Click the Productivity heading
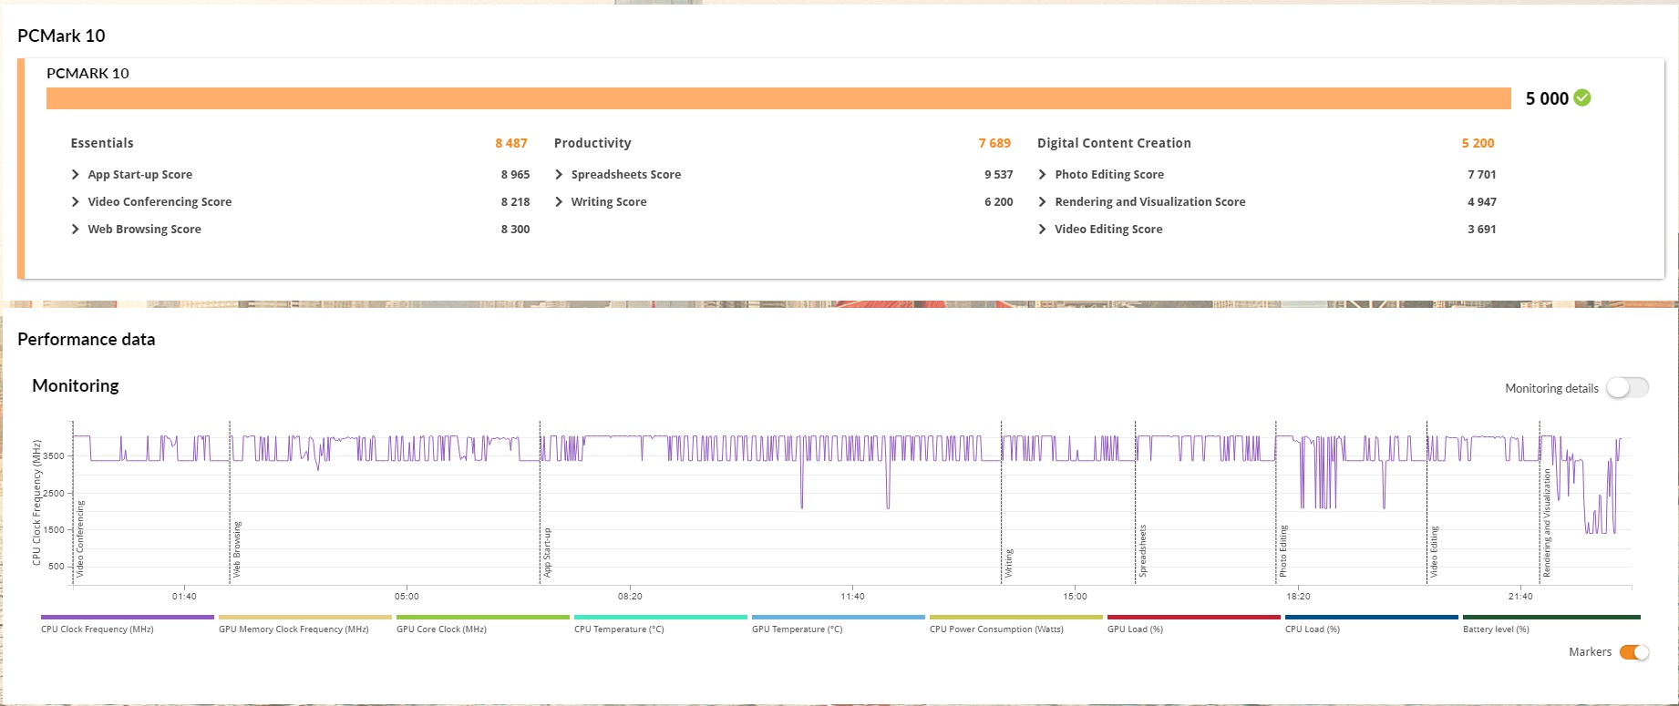The width and height of the screenshot is (1679, 706). point(592,143)
